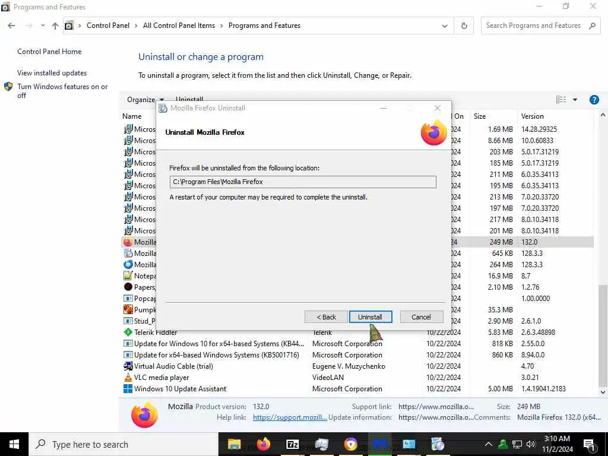This screenshot has height=456, width=608.
Task: Select the VideoLAN publisher cell
Action: (328, 377)
